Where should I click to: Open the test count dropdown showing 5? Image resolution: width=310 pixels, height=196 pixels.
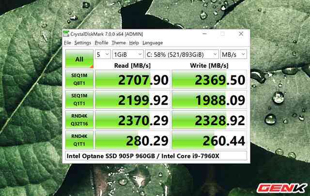(x=103, y=55)
